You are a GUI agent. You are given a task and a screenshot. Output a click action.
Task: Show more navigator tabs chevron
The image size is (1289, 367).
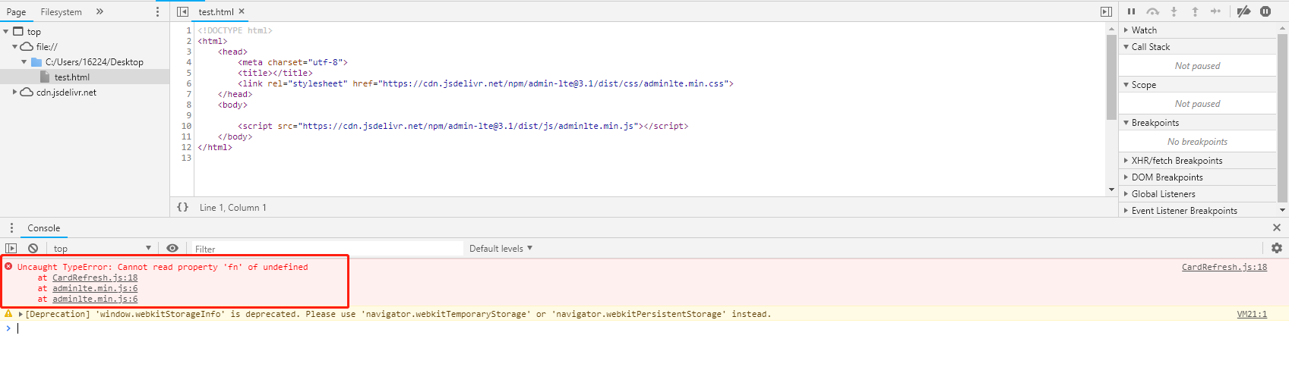[x=100, y=11]
